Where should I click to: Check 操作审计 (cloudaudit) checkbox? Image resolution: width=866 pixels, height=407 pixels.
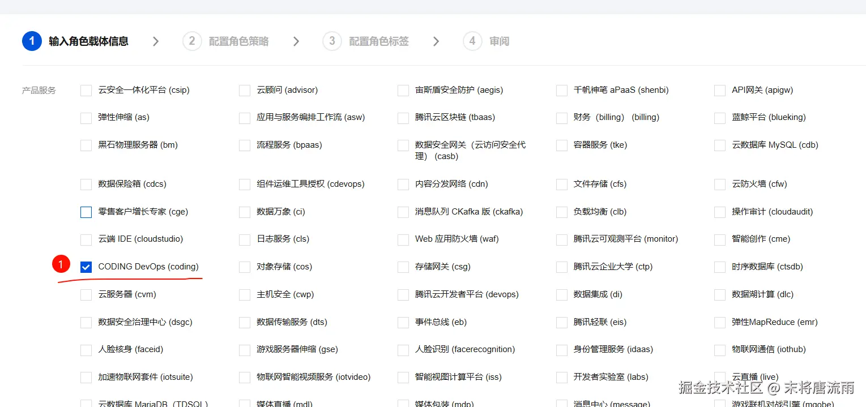[720, 212]
